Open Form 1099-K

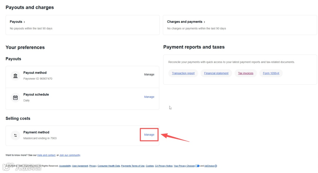pyautogui.click(x=271, y=73)
